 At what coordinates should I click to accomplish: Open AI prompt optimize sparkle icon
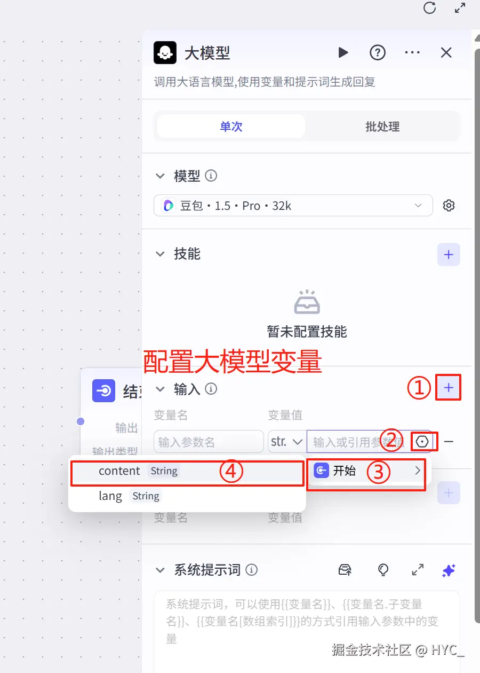[x=449, y=570]
